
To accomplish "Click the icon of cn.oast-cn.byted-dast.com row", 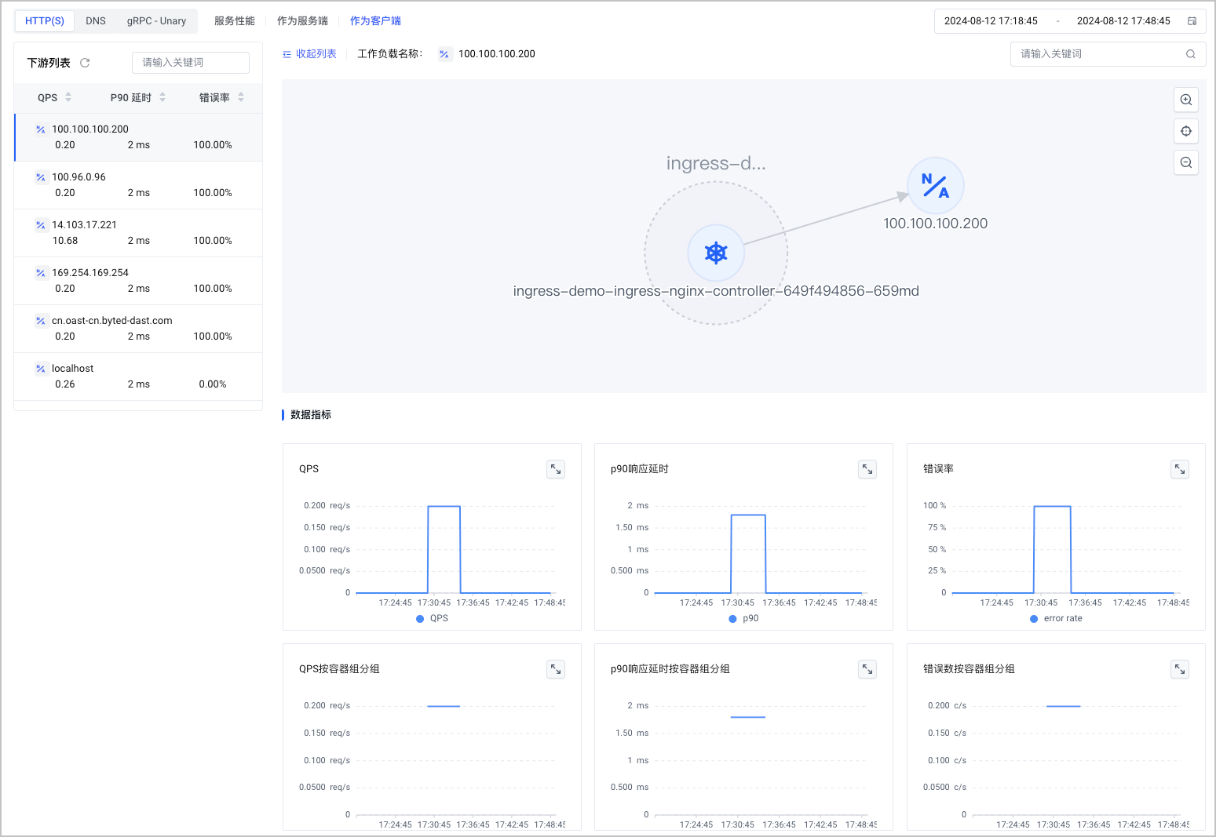I will point(41,321).
